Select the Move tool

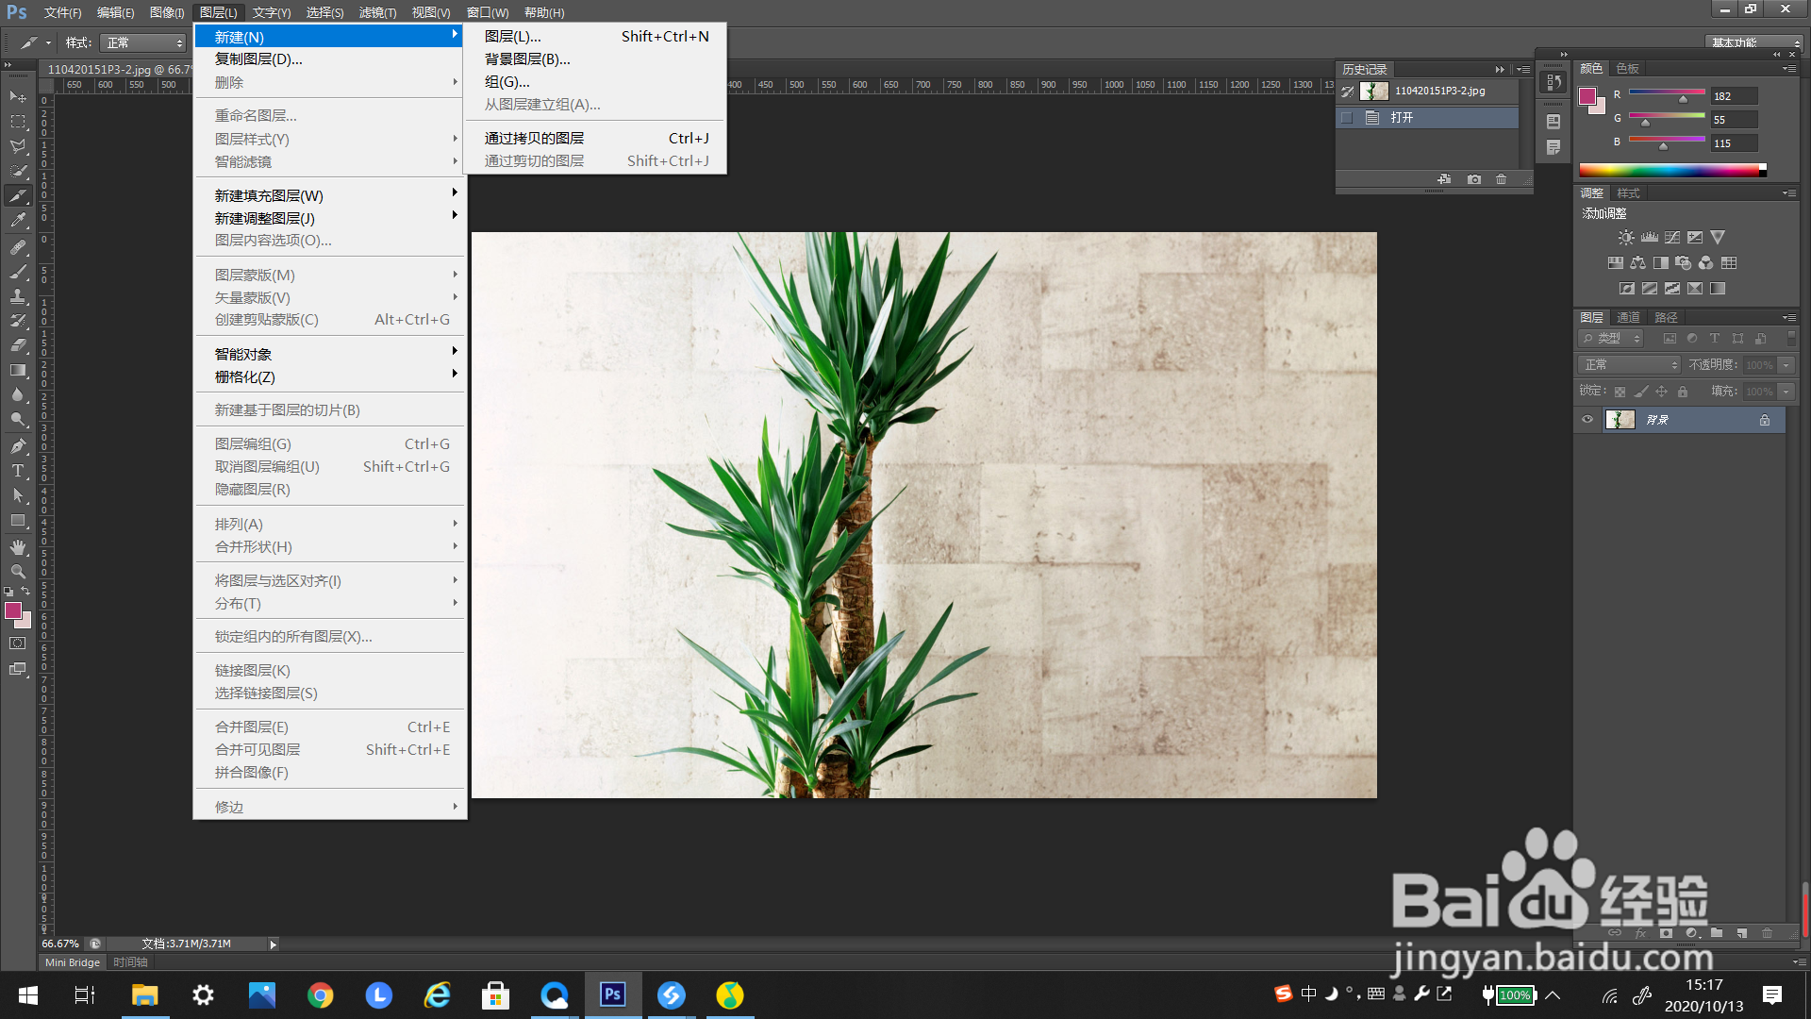point(18,96)
